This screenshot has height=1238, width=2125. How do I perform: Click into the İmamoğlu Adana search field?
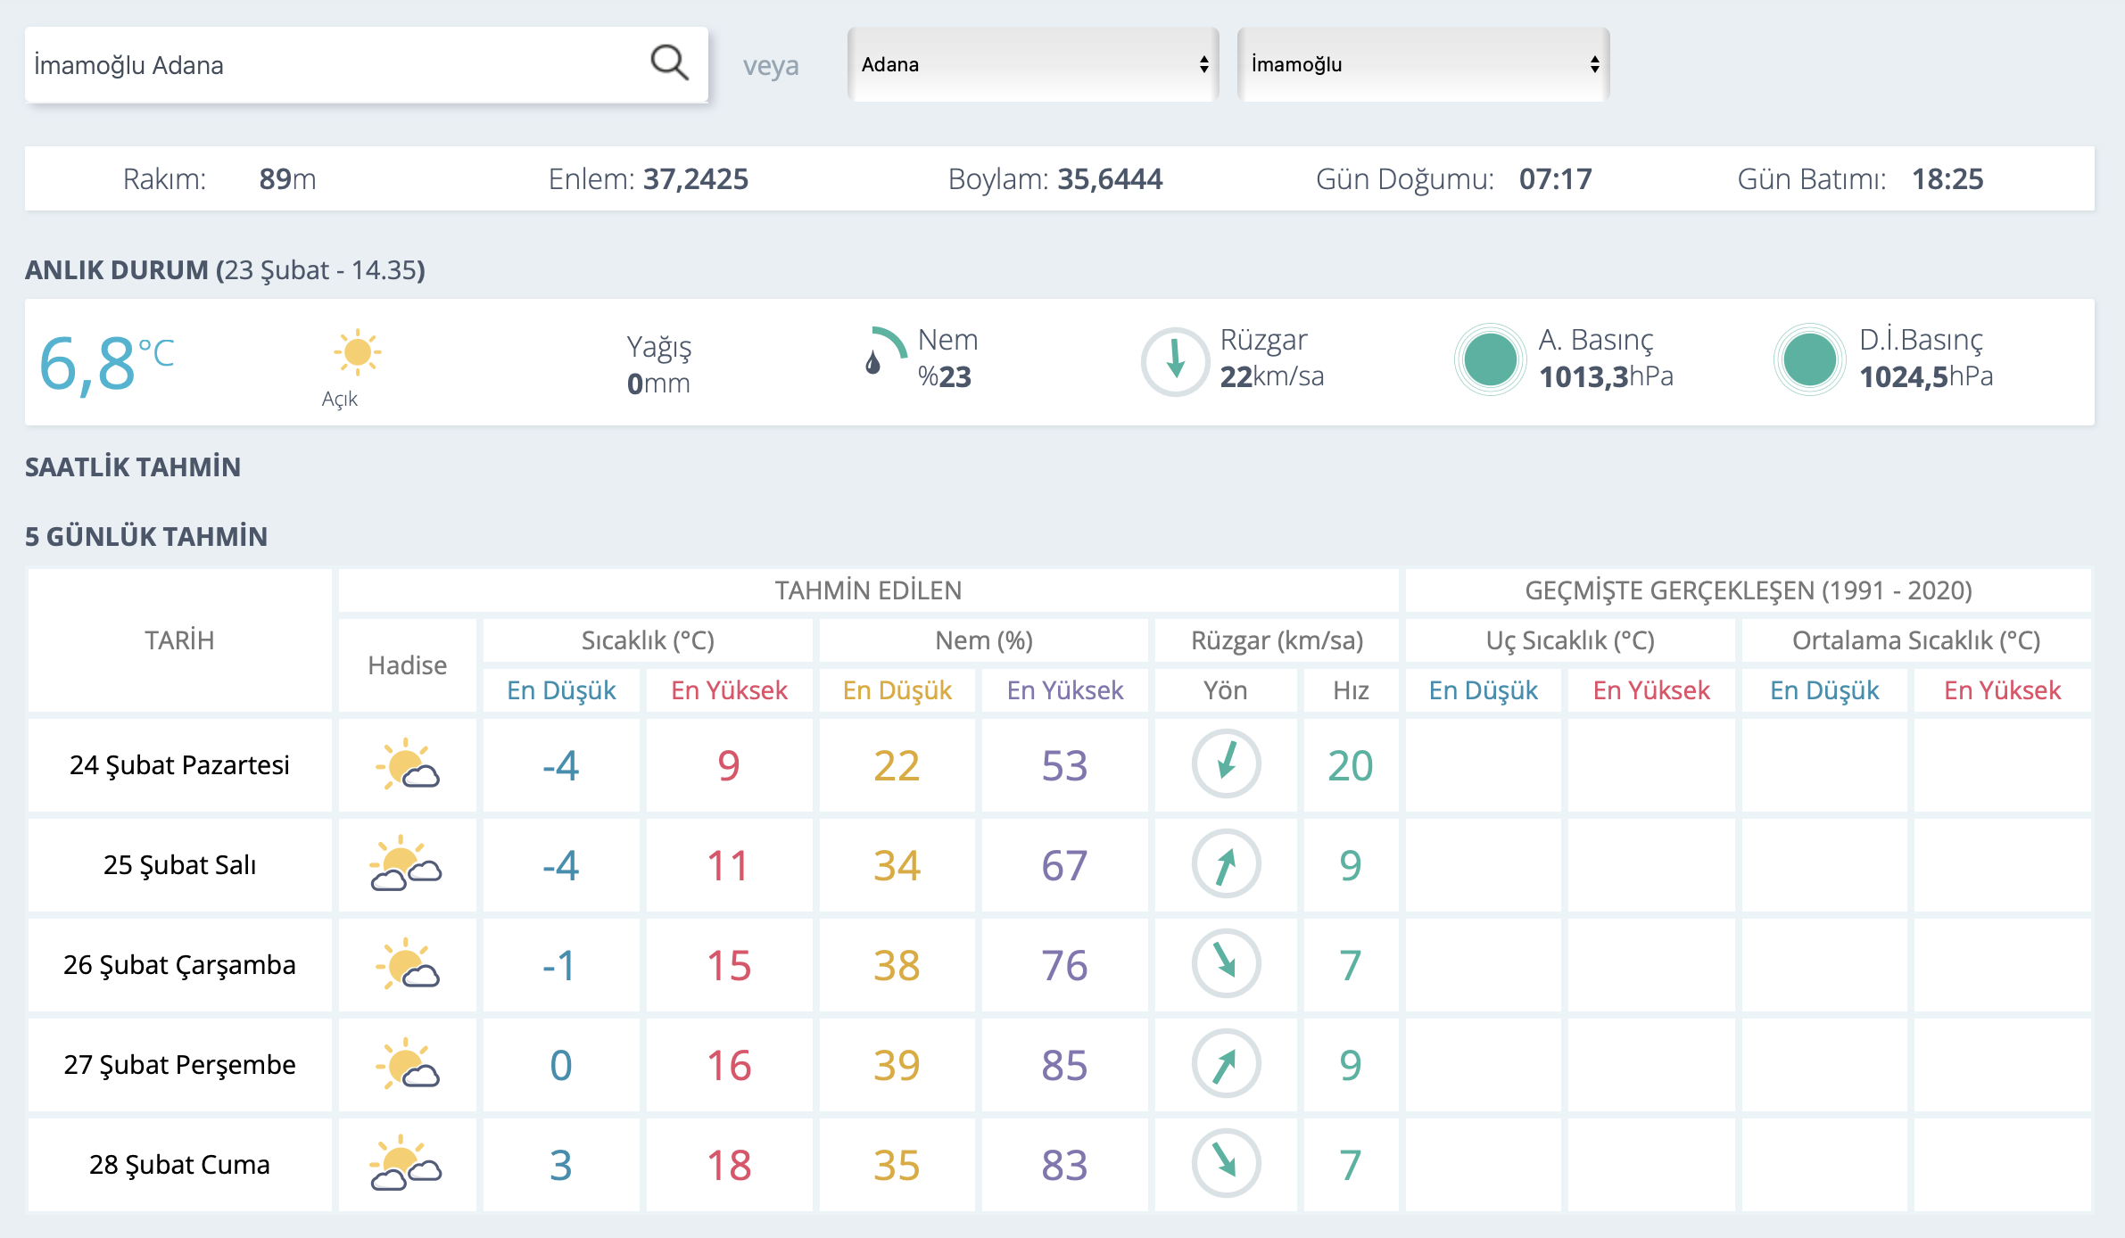click(x=335, y=64)
